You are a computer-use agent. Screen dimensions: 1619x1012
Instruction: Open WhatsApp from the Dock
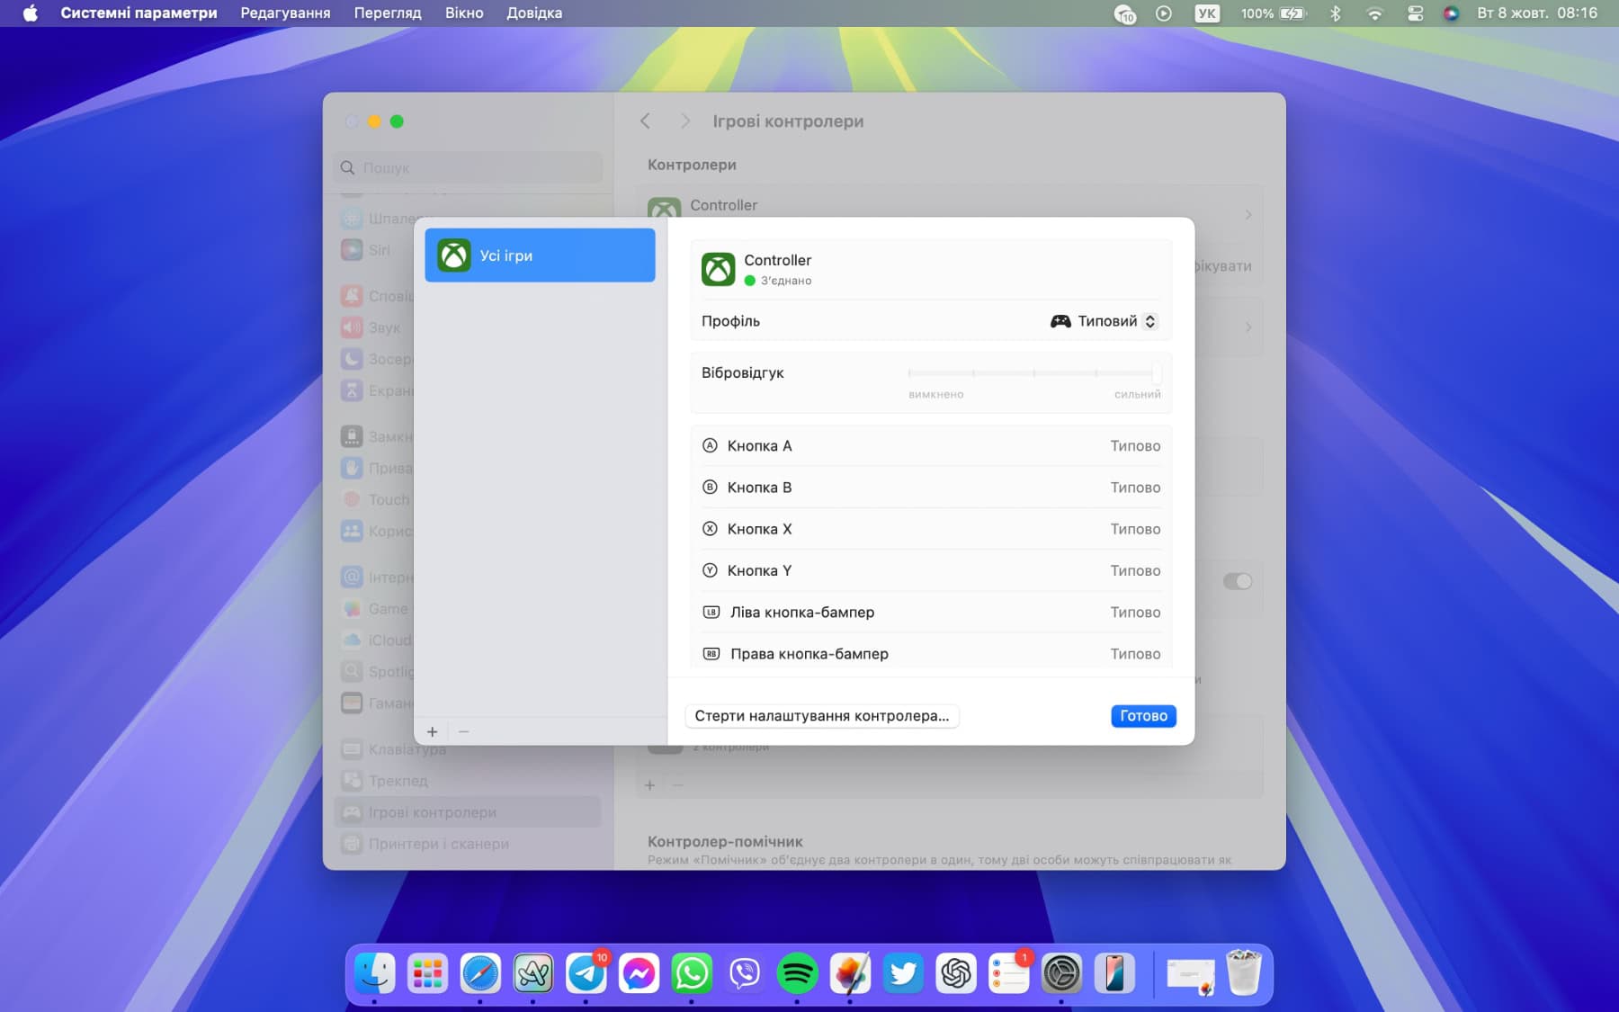692,973
